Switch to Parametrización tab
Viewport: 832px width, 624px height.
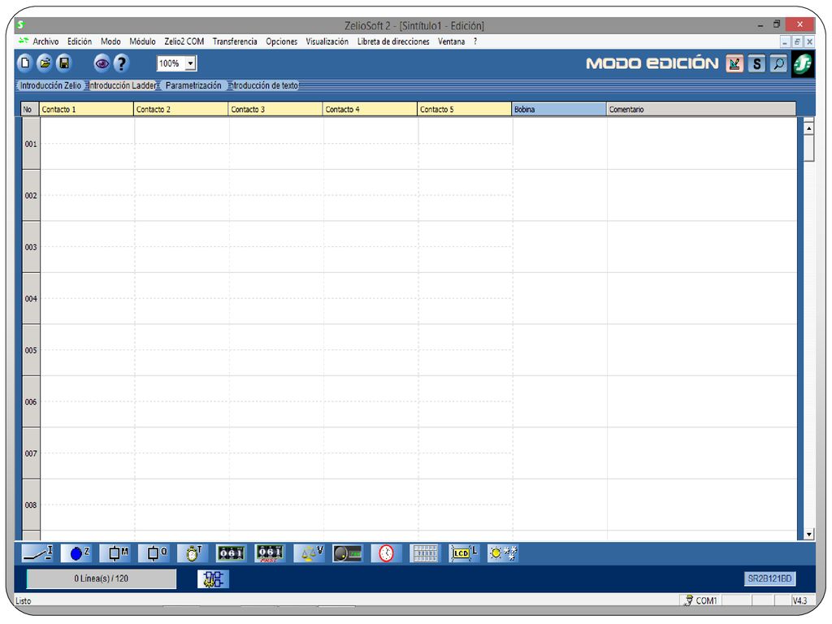193,85
